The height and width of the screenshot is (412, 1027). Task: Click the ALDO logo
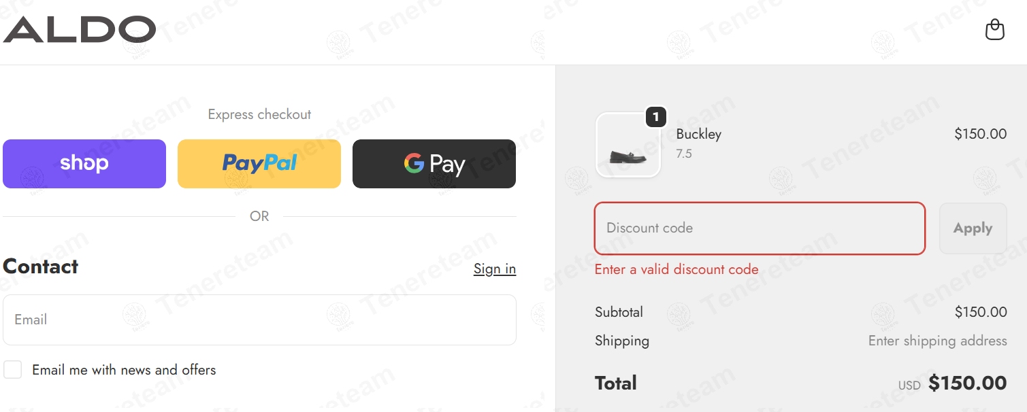tap(80, 29)
